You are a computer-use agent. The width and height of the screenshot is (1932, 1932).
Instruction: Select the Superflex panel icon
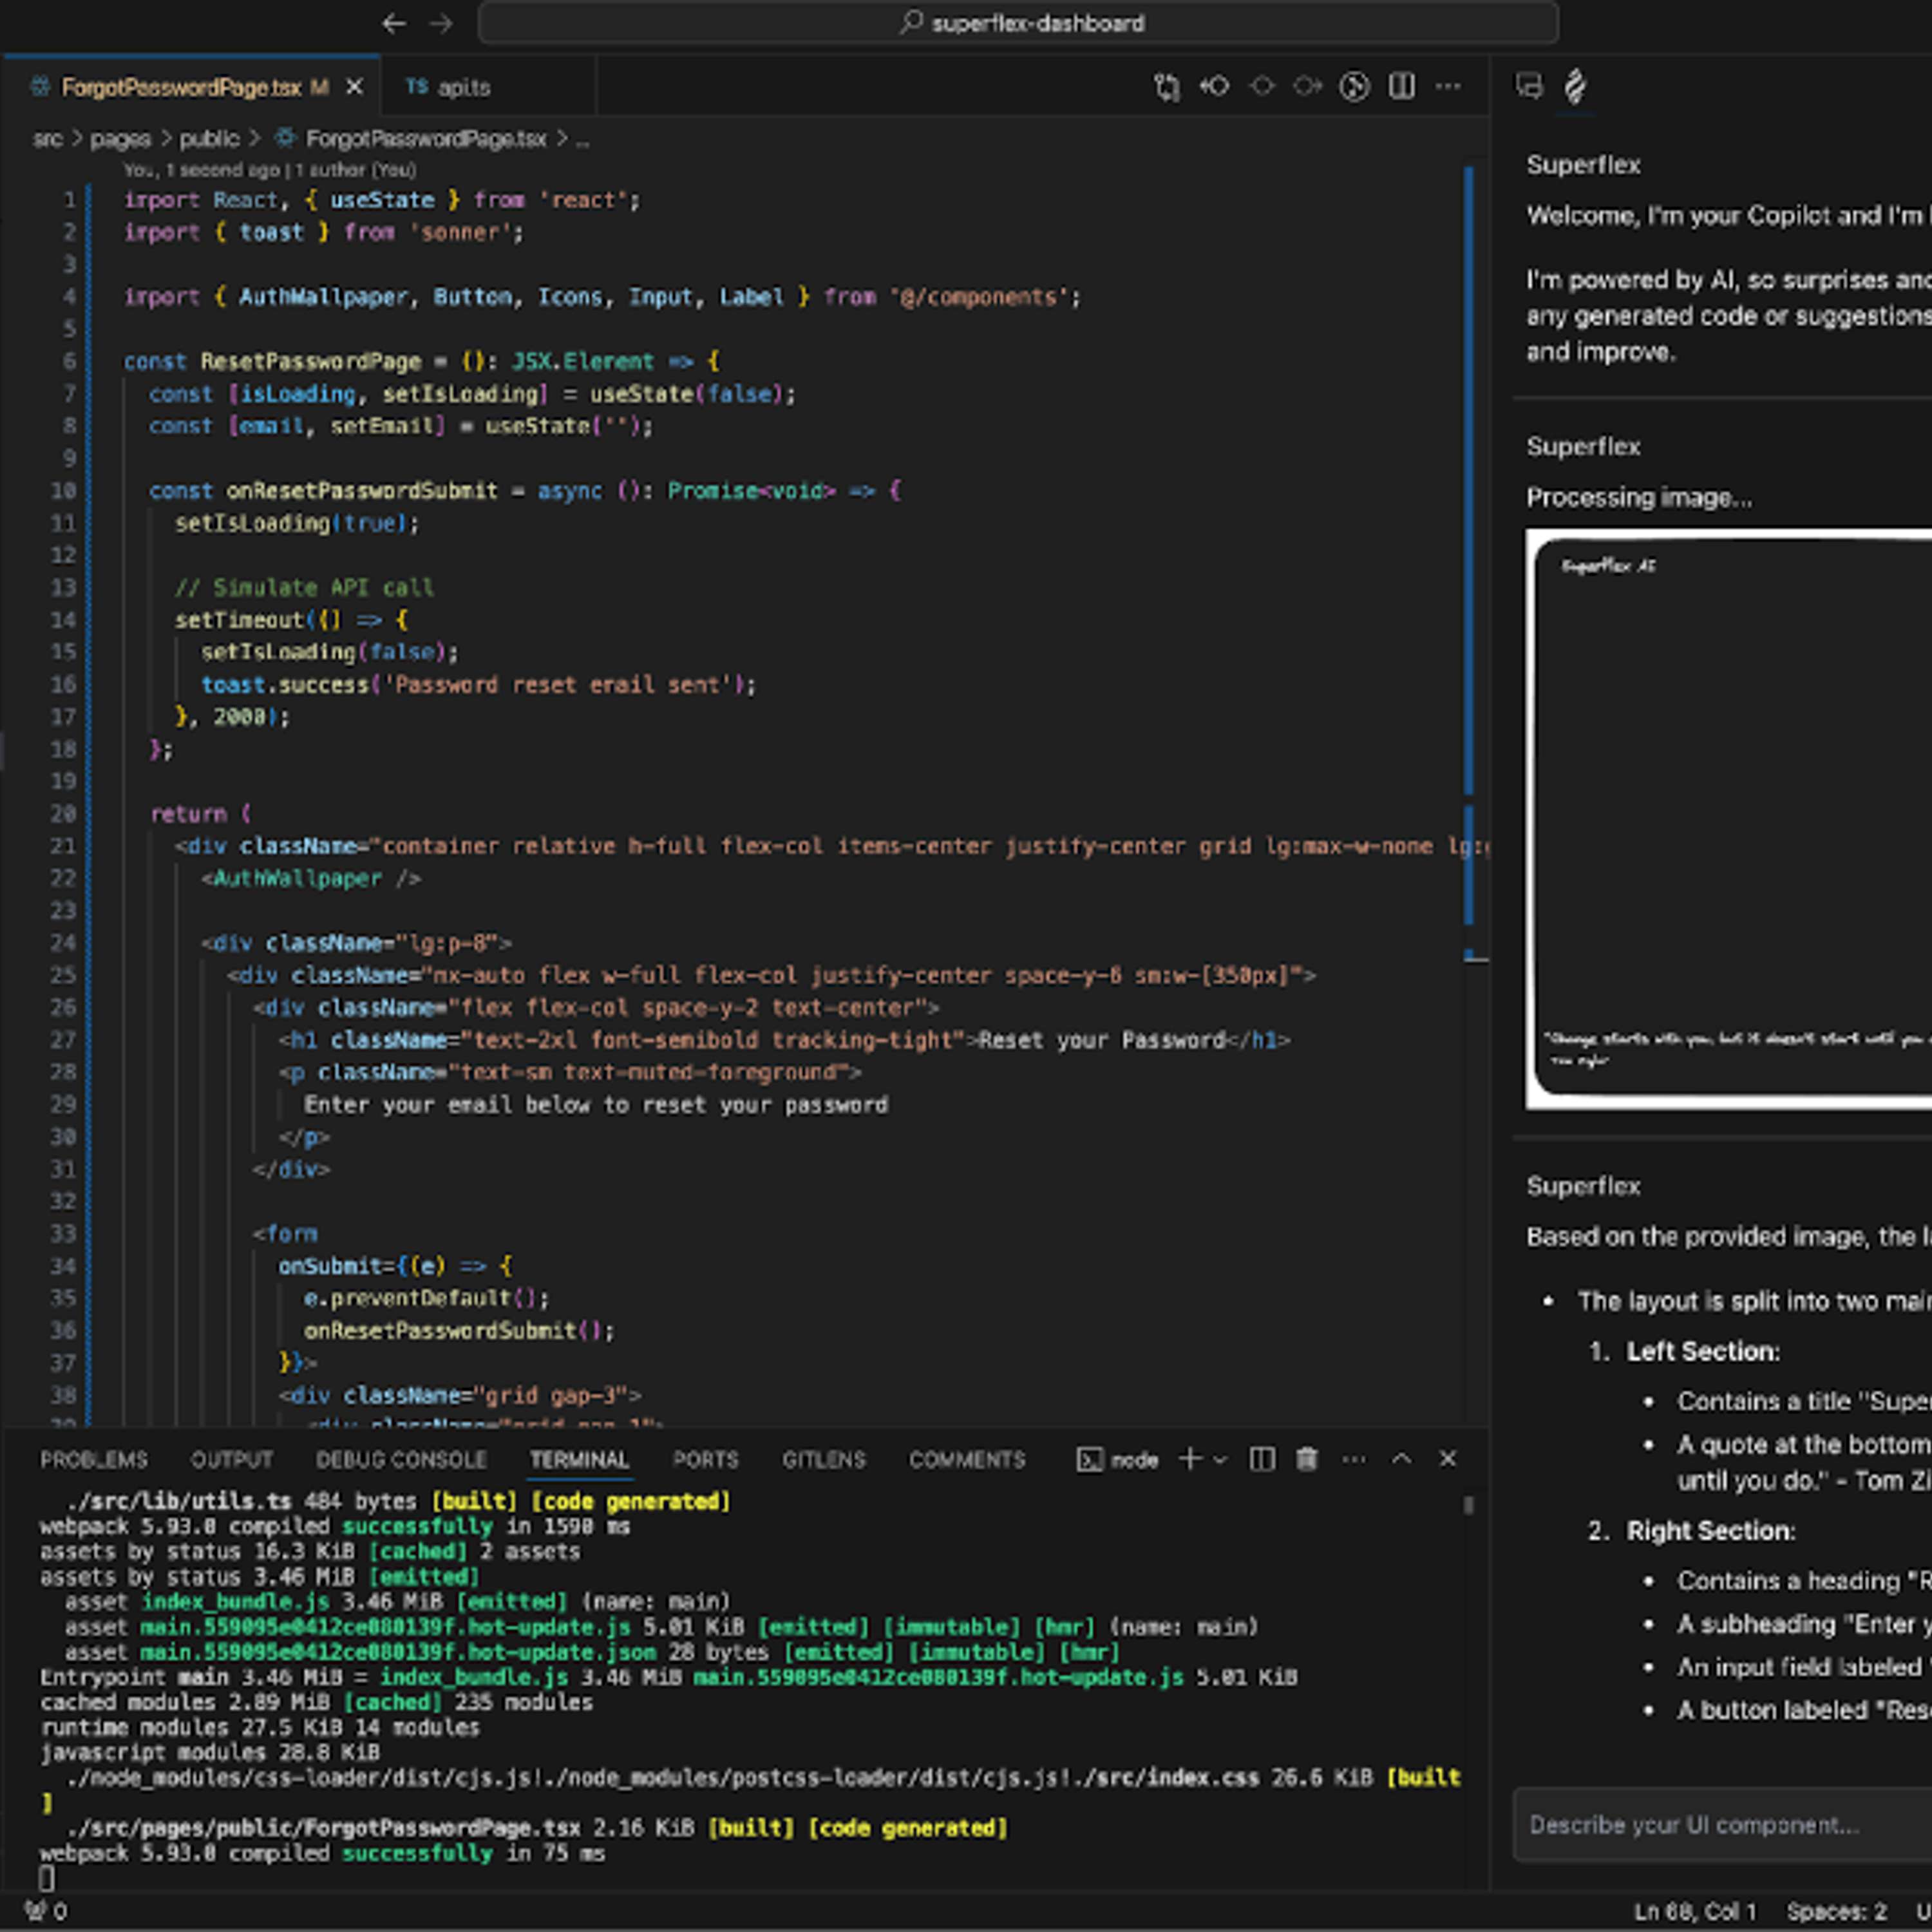pyautogui.click(x=1575, y=87)
